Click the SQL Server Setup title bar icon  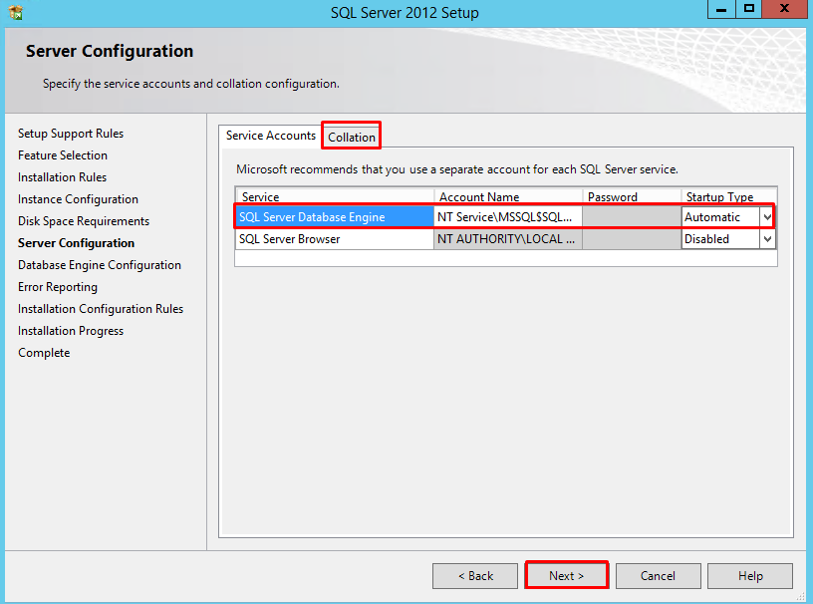pos(16,12)
